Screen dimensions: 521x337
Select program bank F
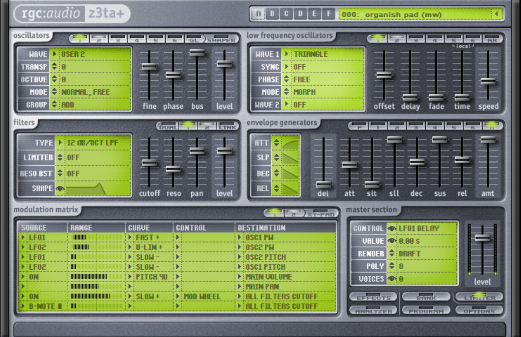coord(329,14)
